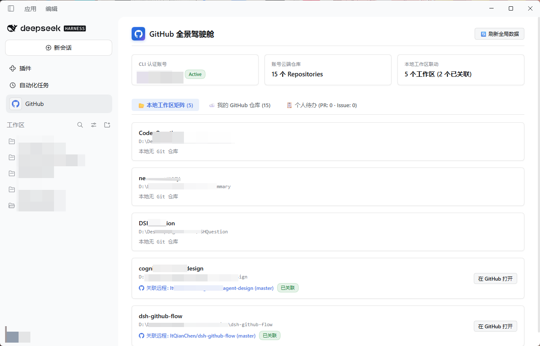Search workspaces with the magnifier icon
Screen dimensions: 540x346
pyautogui.click(x=80, y=125)
